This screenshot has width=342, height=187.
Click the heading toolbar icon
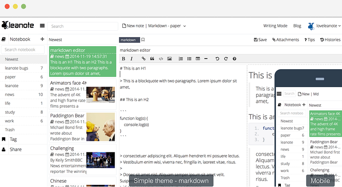(198, 58)
